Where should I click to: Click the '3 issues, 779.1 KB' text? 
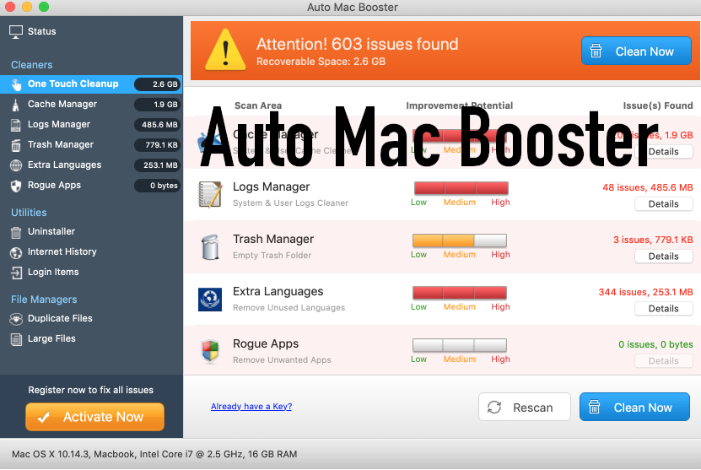(x=653, y=240)
